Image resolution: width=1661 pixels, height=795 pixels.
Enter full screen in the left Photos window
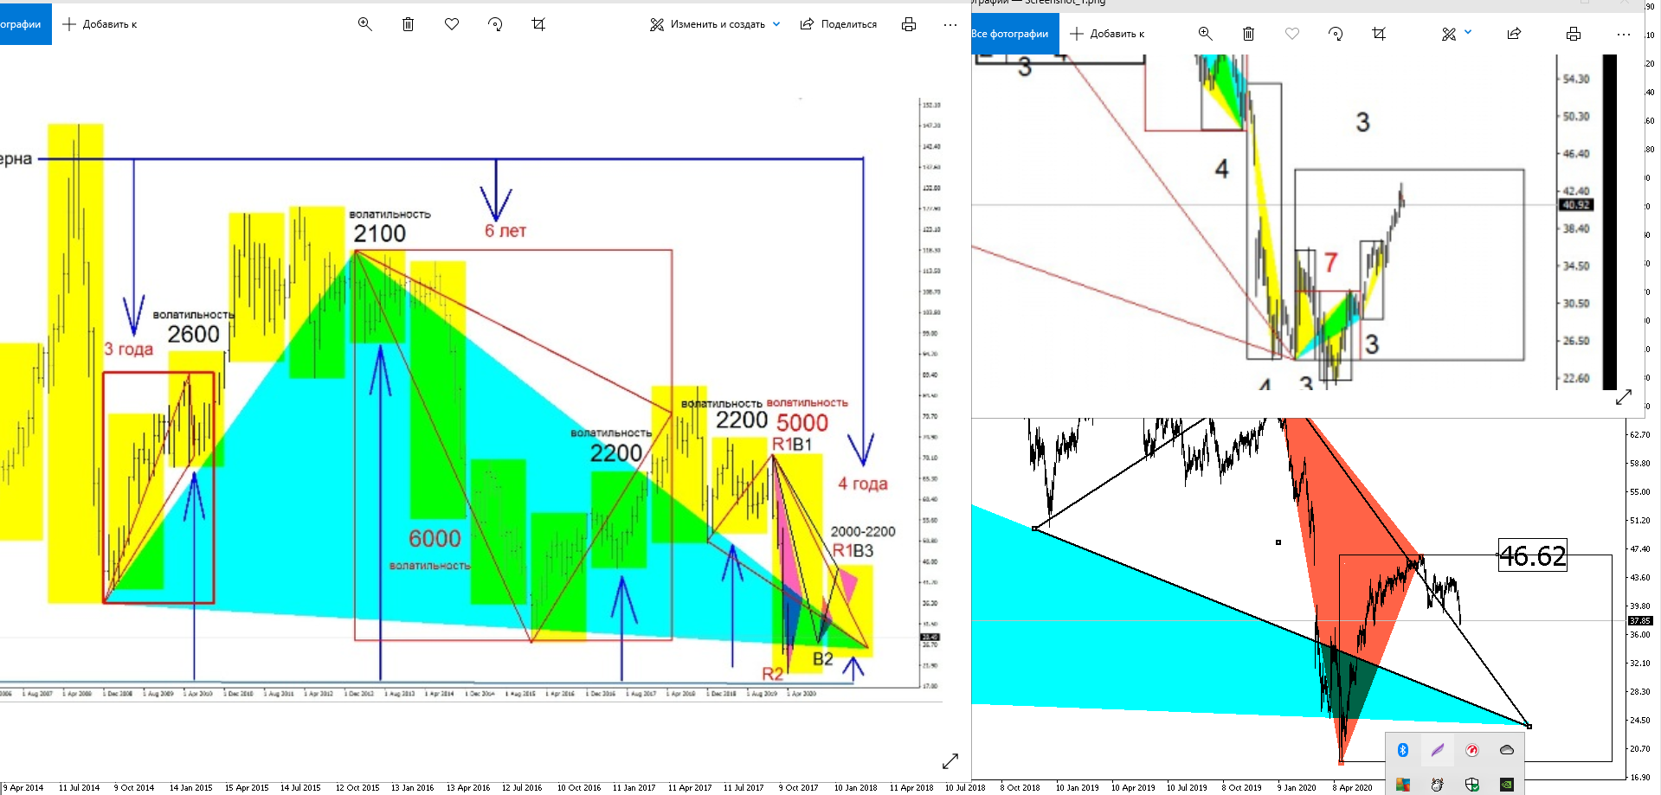pos(950,760)
